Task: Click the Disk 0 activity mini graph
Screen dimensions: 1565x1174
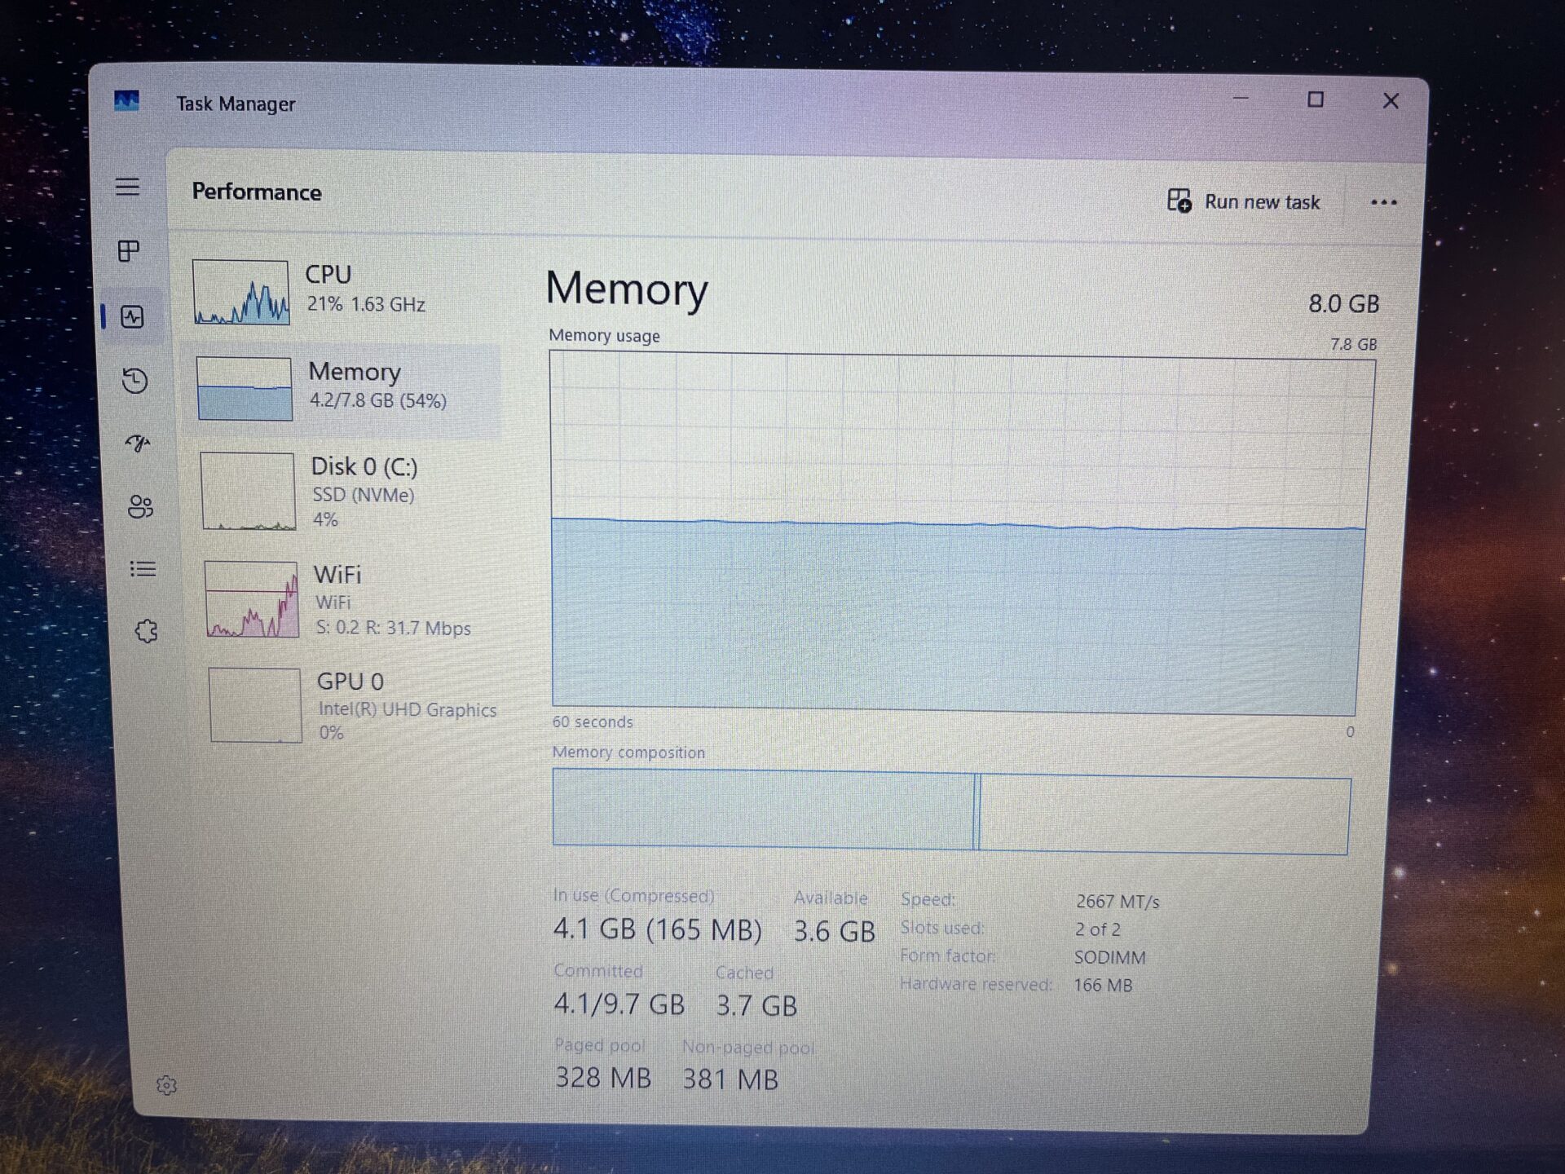Action: 248,492
